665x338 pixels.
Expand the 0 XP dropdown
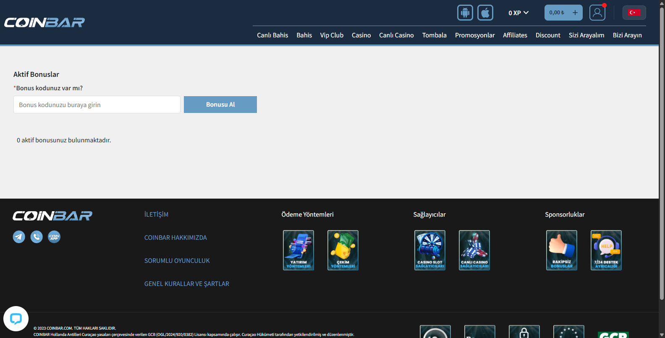[x=518, y=13]
